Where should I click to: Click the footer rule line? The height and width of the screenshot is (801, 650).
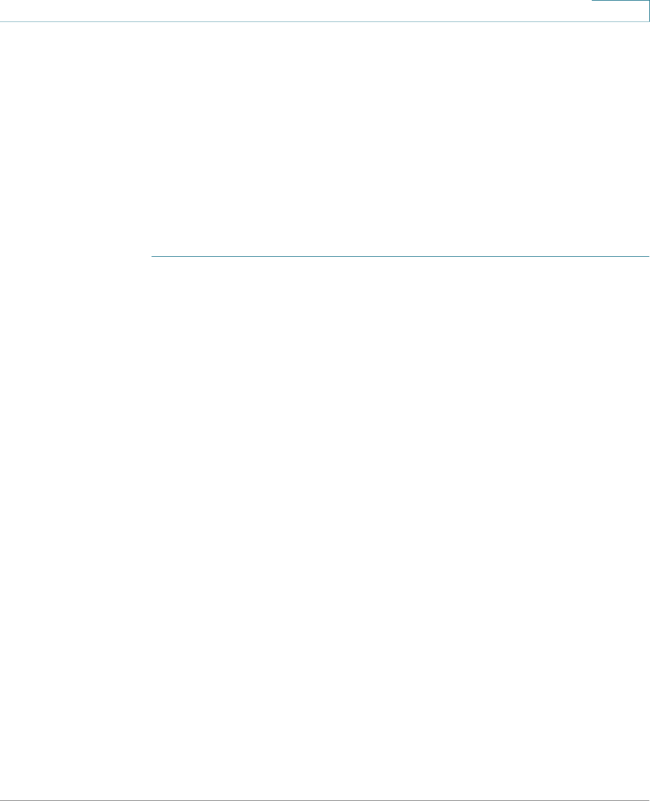click(x=325, y=800)
